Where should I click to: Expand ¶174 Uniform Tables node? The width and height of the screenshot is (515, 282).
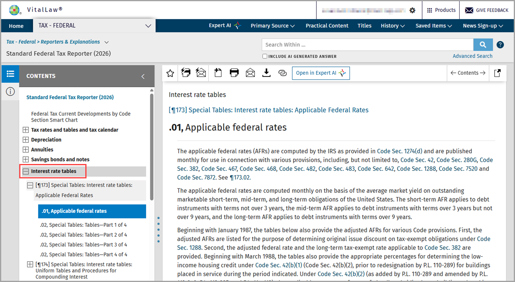pos(30,264)
